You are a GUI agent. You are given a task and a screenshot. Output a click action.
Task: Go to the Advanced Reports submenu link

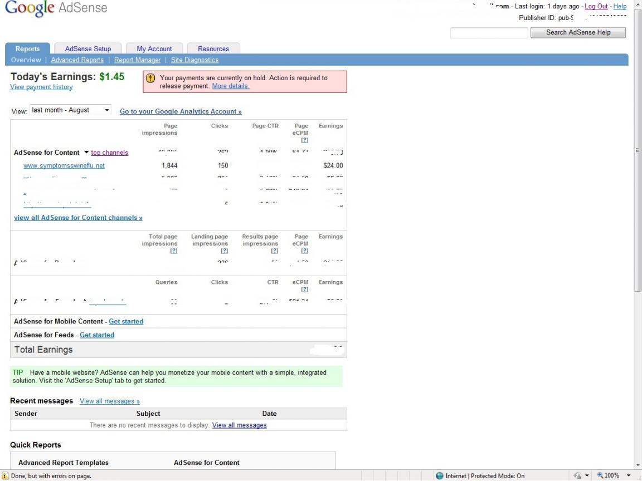pyautogui.click(x=77, y=60)
